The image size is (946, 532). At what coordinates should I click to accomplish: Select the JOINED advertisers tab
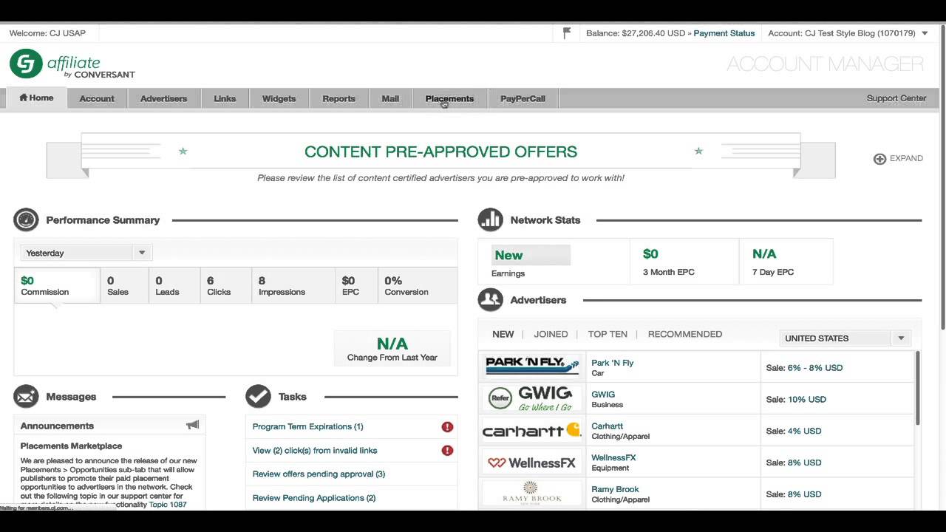tap(551, 334)
